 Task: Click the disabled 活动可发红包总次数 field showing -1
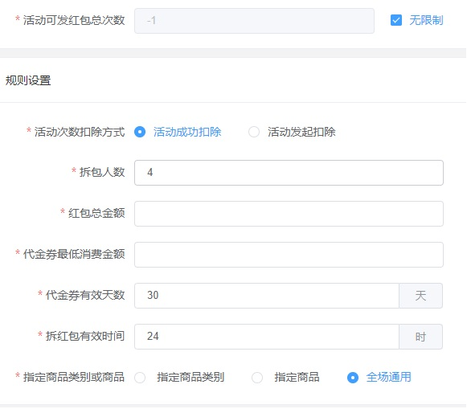pos(254,21)
